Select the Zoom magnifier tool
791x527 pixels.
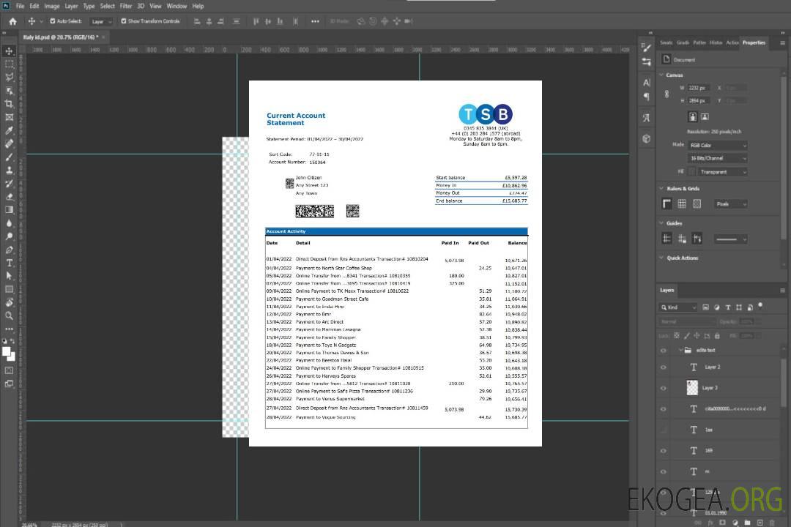tap(9, 315)
